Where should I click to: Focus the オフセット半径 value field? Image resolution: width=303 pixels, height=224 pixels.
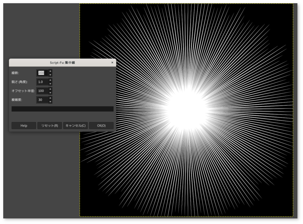pos(42,91)
